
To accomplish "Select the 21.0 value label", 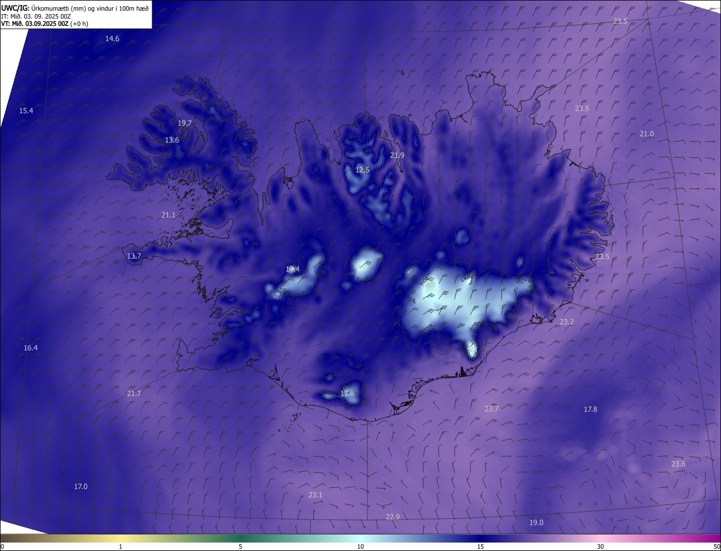I will (x=647, y=134).
